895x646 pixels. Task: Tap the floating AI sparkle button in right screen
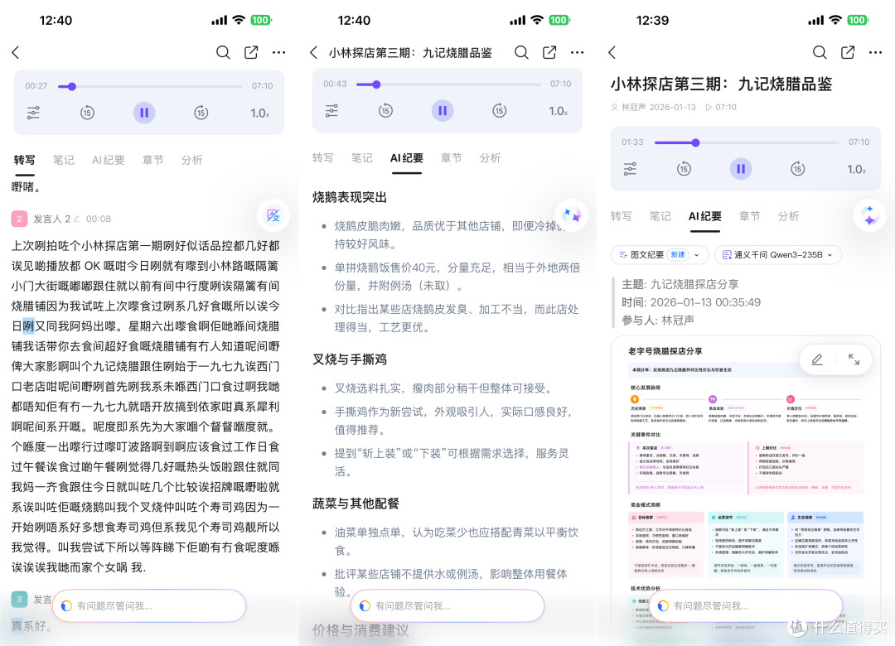pyautogui.click(x=870, y=215)
